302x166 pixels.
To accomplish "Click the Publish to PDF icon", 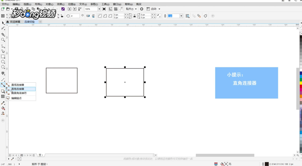I will pos(80,9).
